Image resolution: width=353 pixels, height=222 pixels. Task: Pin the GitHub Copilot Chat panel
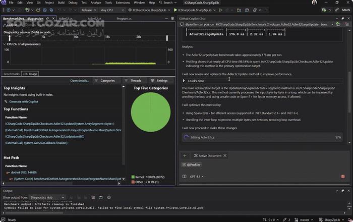point(342,18)
